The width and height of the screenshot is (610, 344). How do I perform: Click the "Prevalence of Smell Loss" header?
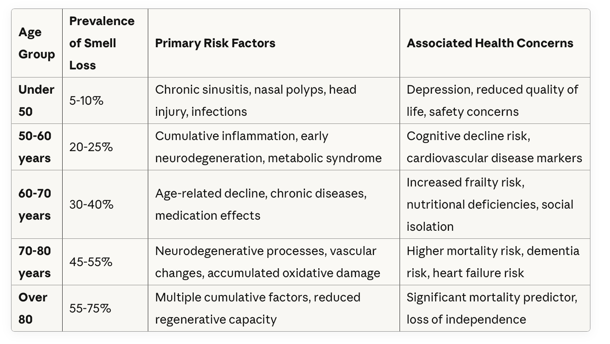(x=102, y=43)
